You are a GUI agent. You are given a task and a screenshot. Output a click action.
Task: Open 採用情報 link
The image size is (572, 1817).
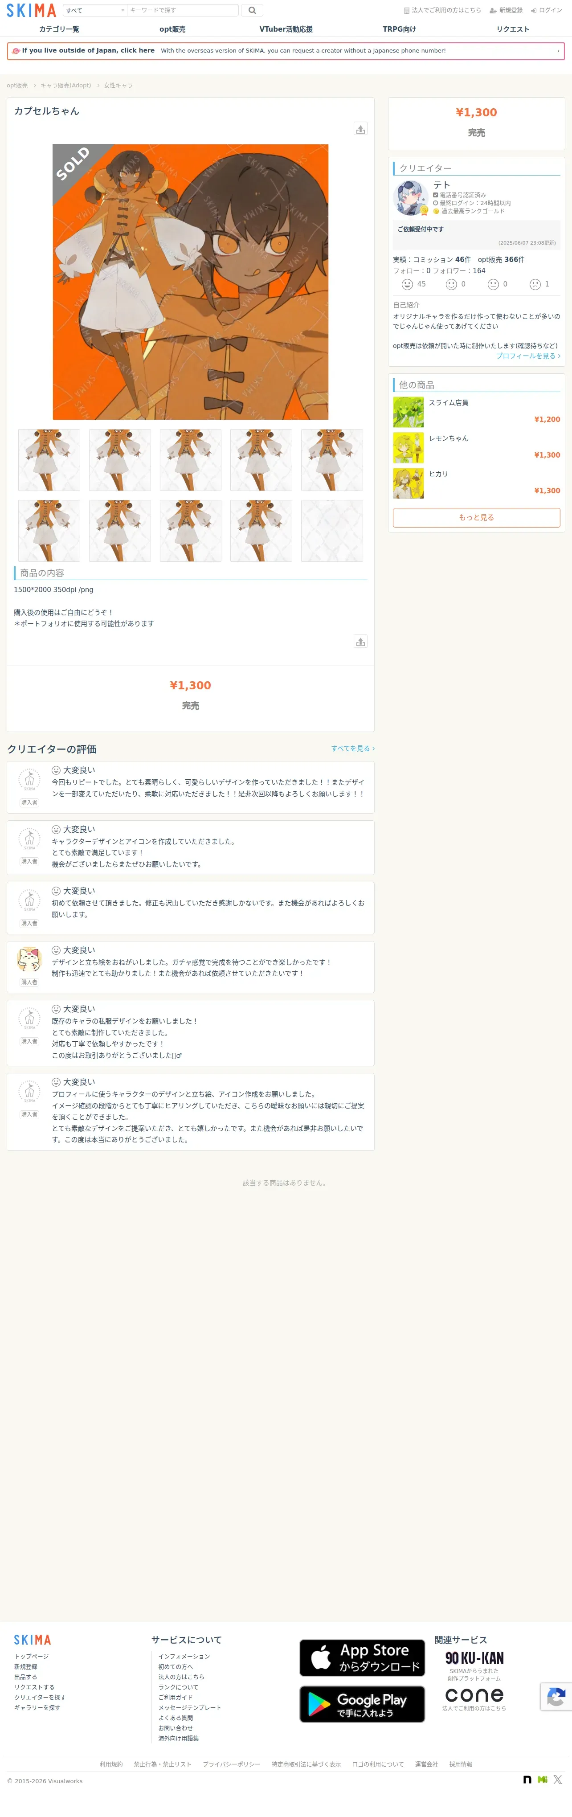[461, 1764]
